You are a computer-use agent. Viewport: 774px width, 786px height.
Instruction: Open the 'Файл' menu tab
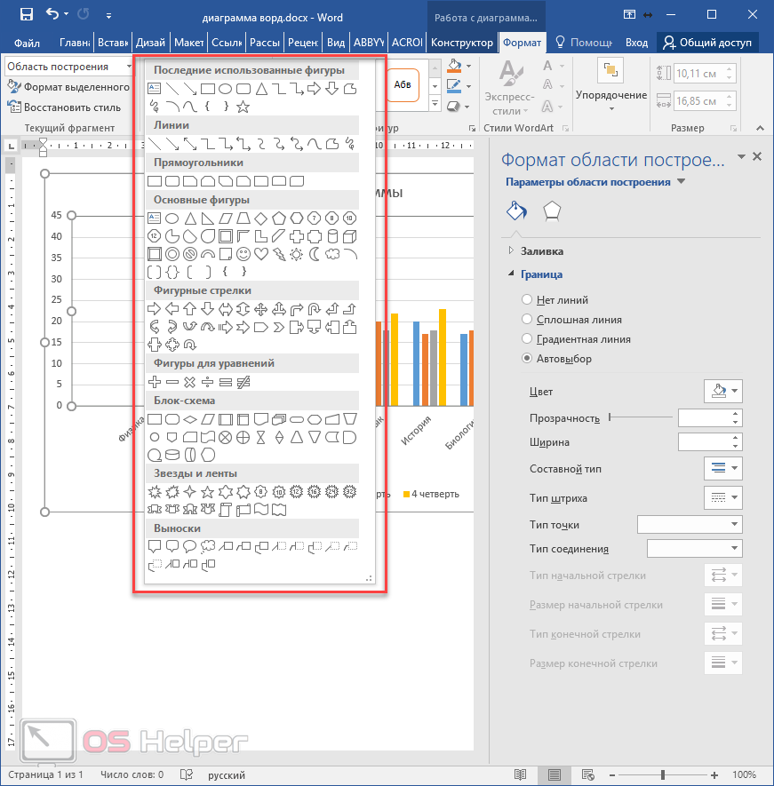click(x=27, y=43)
